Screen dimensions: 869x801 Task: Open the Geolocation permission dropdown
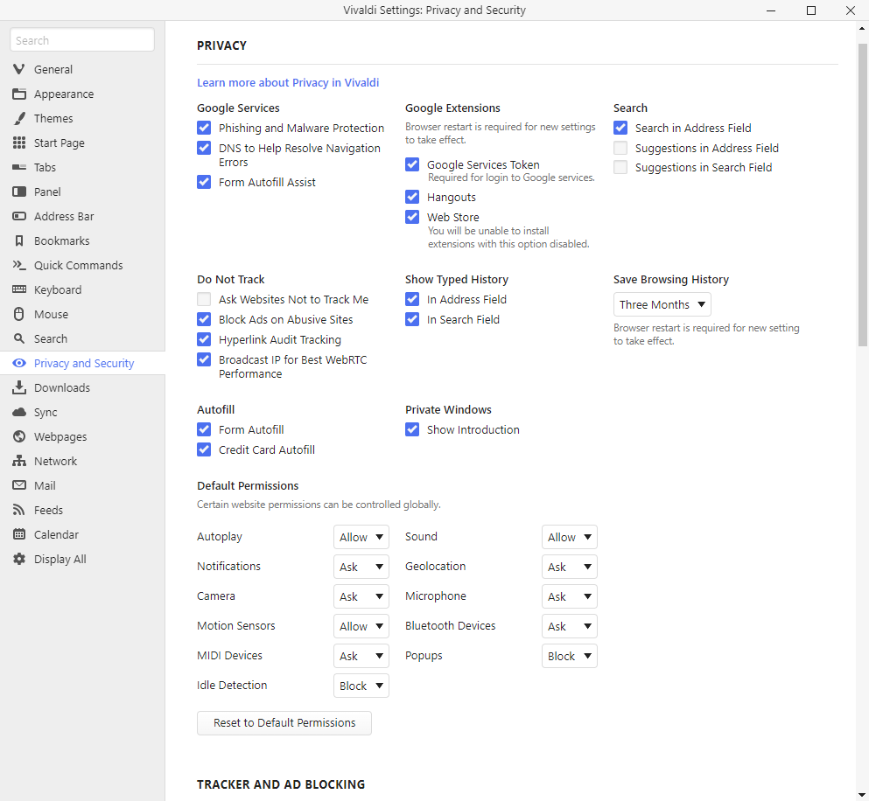point(570,567)
